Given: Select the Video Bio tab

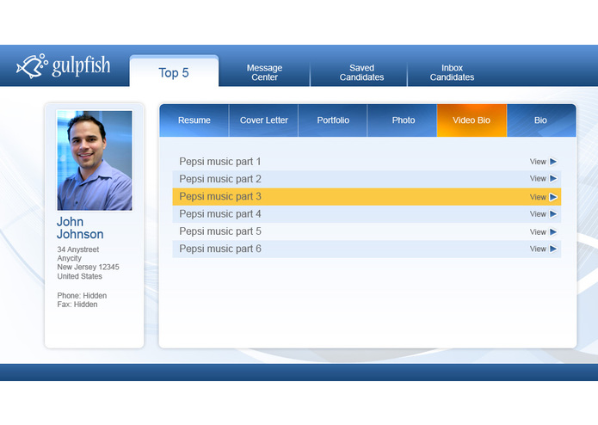Looking at the screenshot, I should 472,120.
